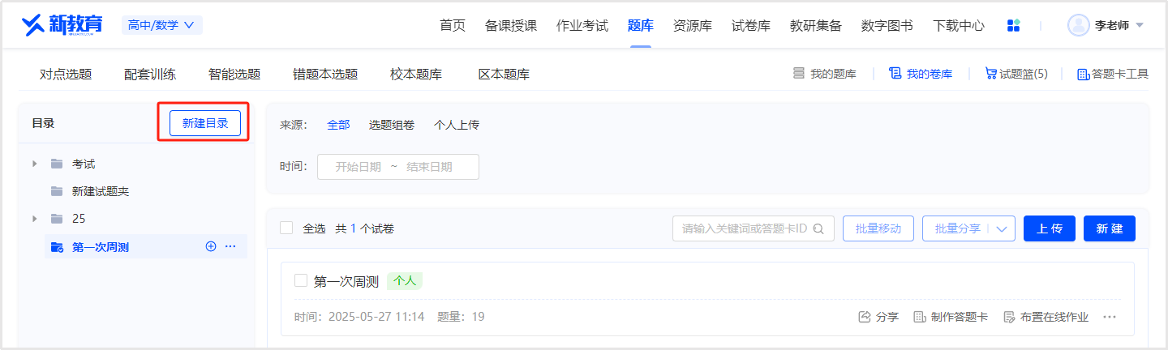Click the 批量移动 button

878,228
